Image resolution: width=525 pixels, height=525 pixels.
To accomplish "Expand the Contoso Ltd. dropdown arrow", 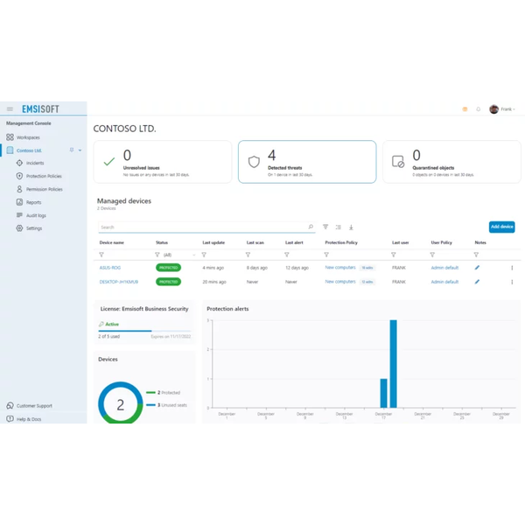I will 80,150.
